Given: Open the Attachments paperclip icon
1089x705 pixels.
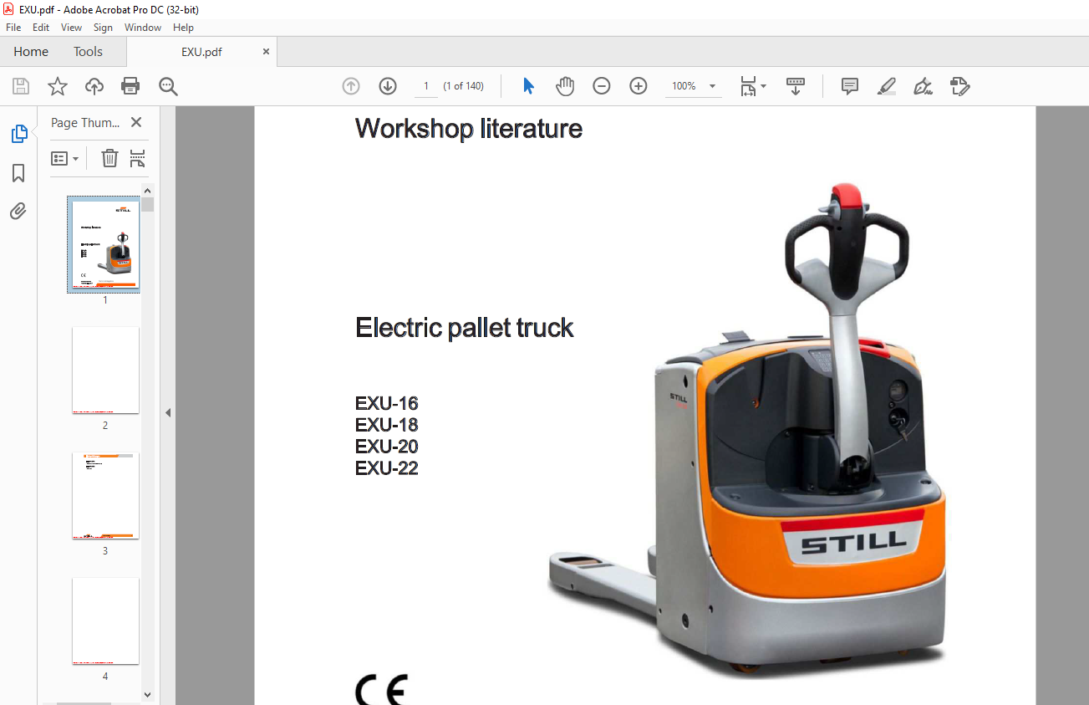Looking at the screenshot, I should pyautogui.click(x=18, y=211).
